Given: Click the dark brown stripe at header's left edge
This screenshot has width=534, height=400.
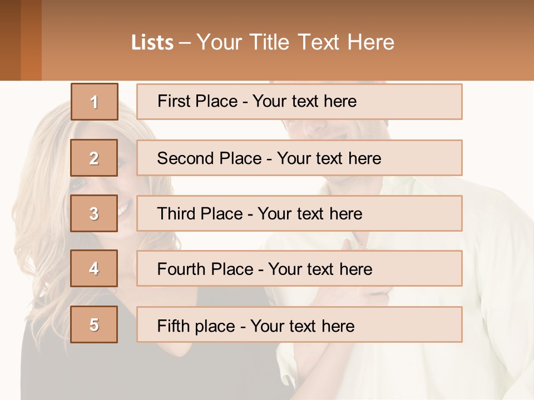Looking at the screenshot, I should coord(9,40).
